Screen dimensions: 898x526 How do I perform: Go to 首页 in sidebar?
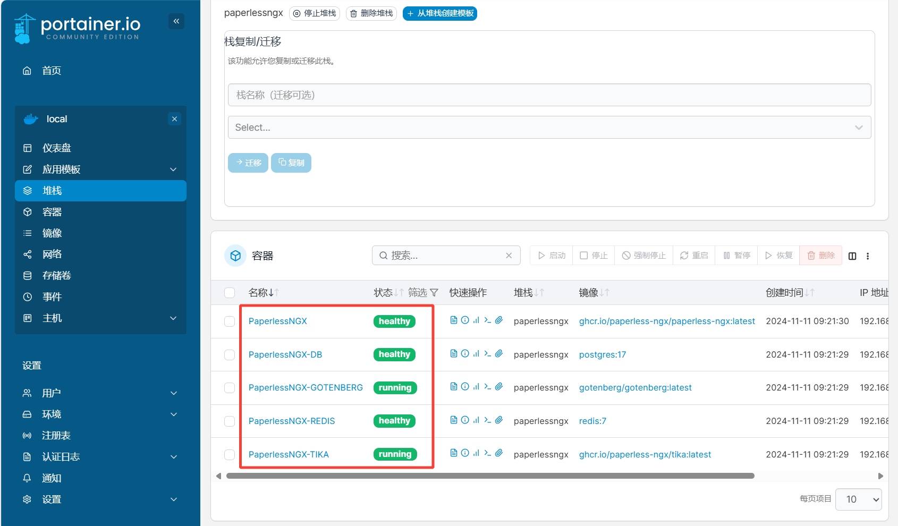52,71
